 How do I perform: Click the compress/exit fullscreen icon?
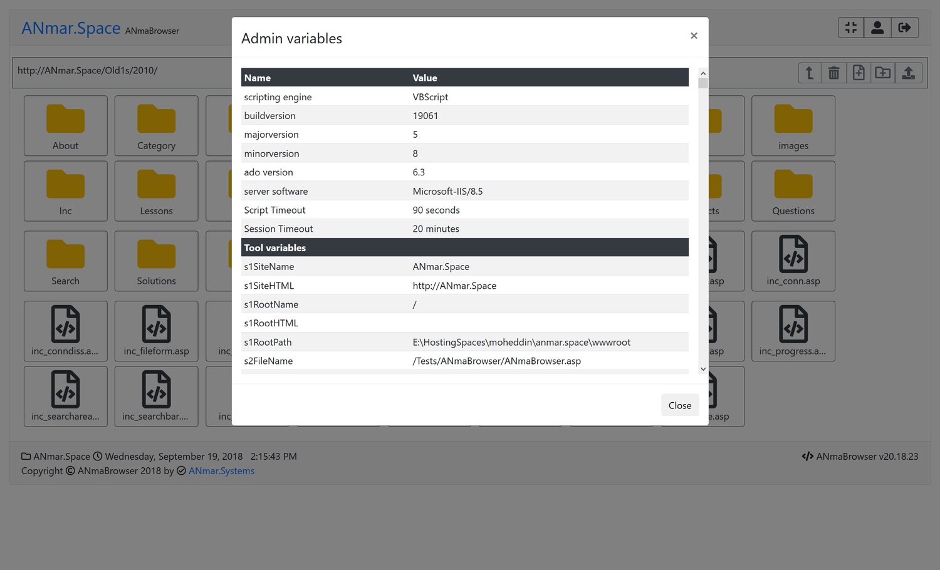tap(850, 28)
